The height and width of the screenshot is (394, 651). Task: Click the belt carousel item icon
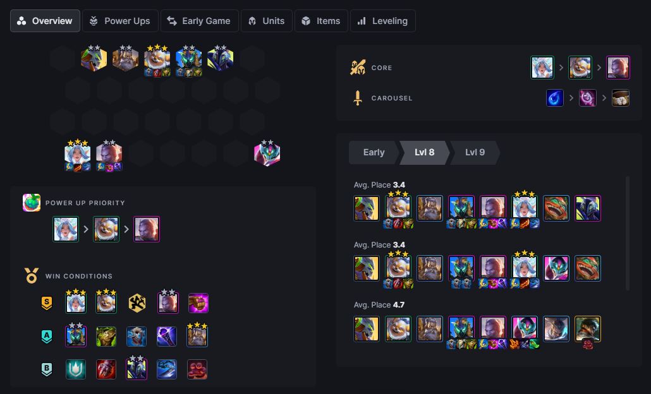click(621, 98)
